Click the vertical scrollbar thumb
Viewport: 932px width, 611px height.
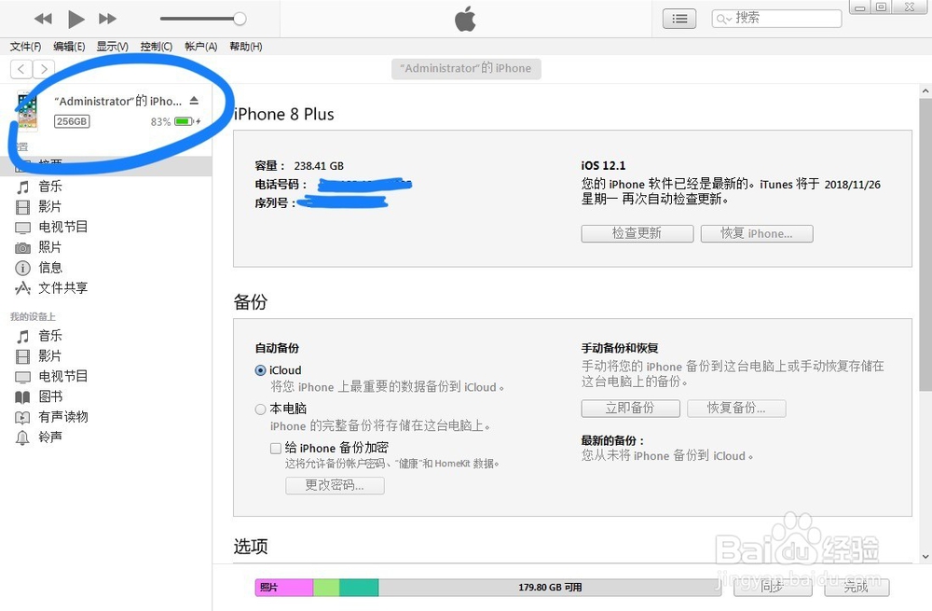(x=925, y=245)
